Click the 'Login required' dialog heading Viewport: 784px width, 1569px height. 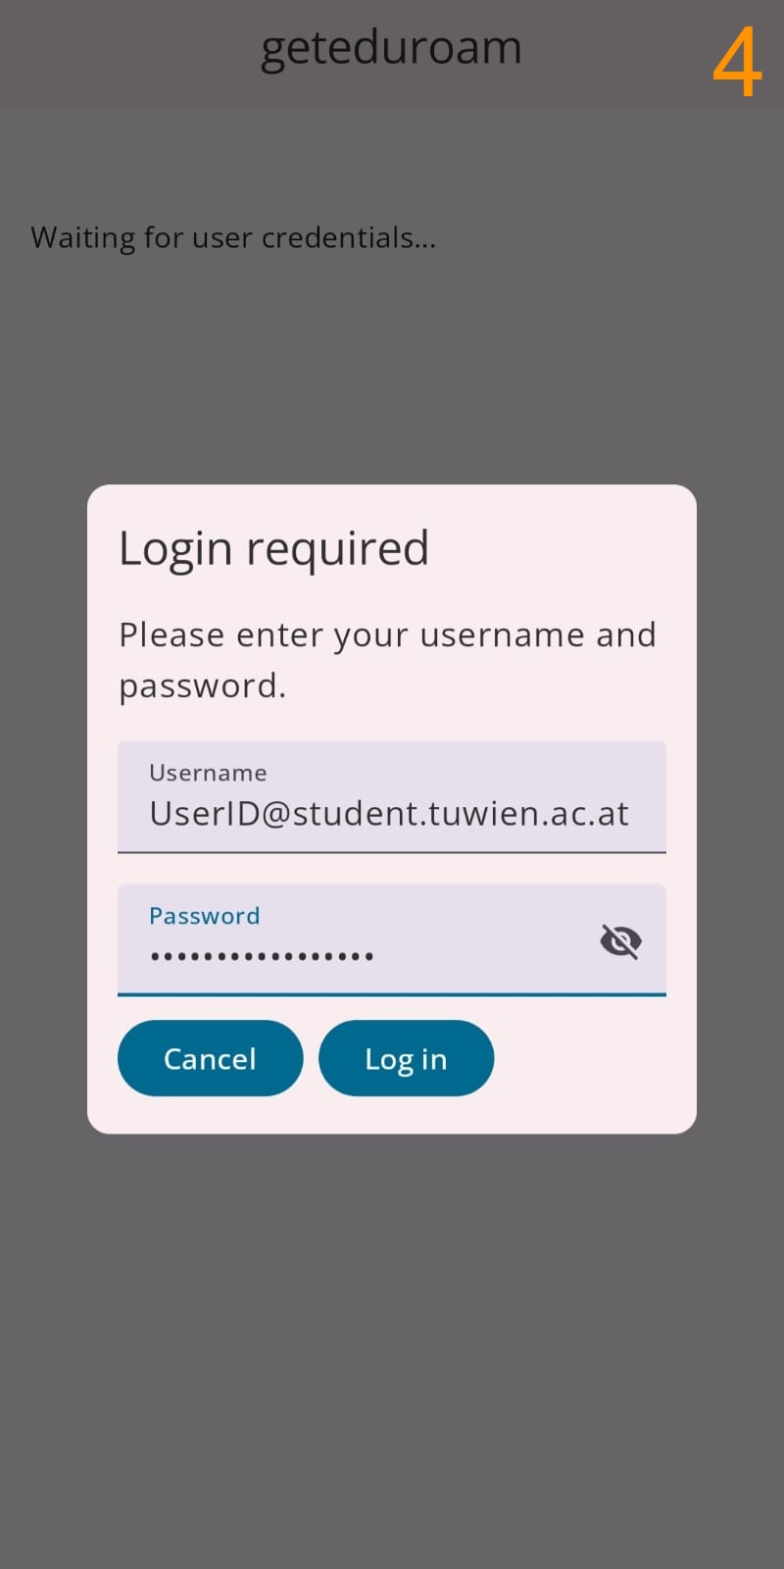click(x=274, y=548)
